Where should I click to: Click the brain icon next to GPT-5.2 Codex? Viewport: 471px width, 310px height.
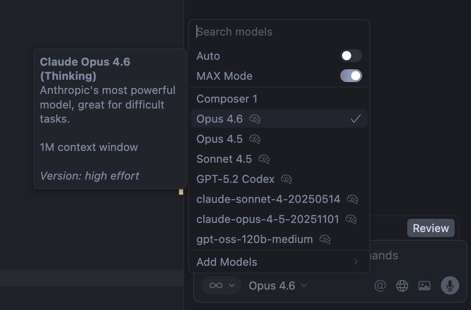287,179
